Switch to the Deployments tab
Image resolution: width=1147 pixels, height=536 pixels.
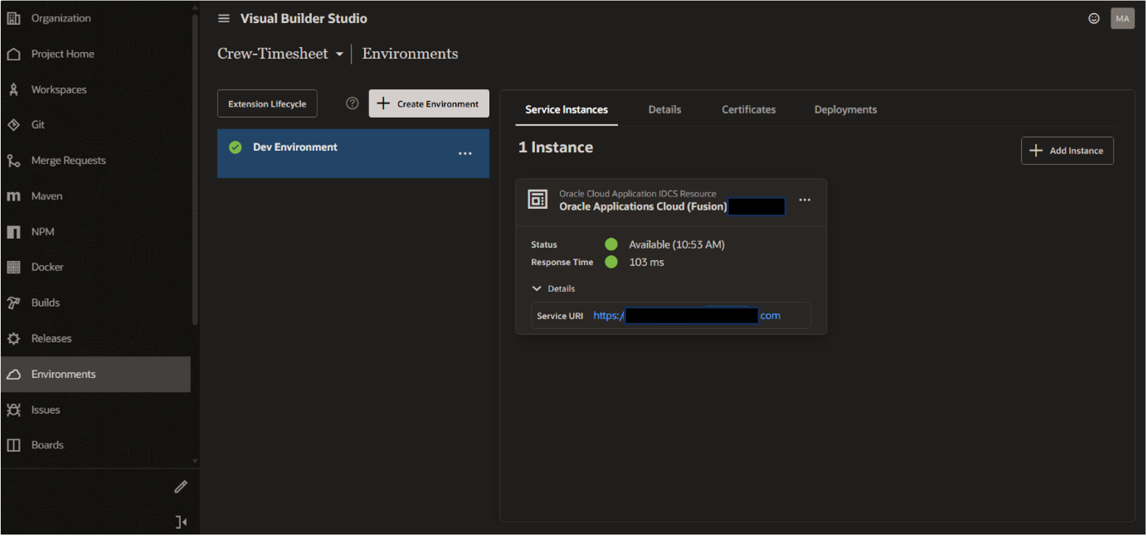845,110
